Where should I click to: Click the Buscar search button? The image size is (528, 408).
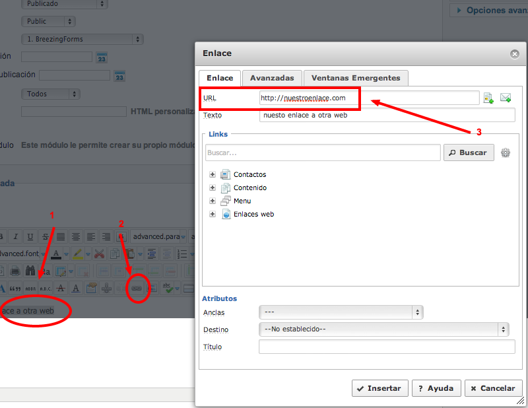469,153
